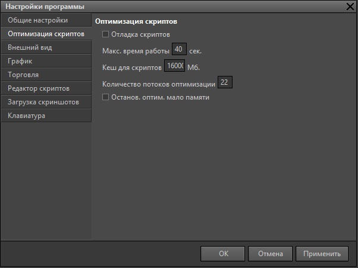
Task: Open the Общие настройки section
Action: (x=46, y=21)
